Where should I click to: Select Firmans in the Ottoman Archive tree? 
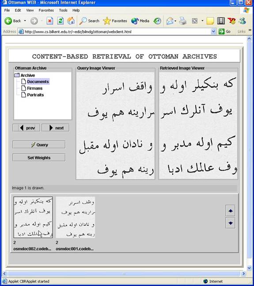pos(32,88)
